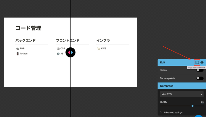Viewport: 206px width, 117px height.
Task: Click the Python link in preview image
Action: [x=24, y=54]
